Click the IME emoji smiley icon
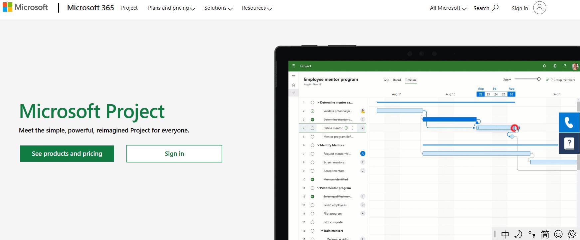Viewport: 580px width, 240px height. pos(558,234)
